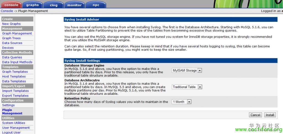Click the Plugin Management breadcrumb text

[x=33, y=11]
